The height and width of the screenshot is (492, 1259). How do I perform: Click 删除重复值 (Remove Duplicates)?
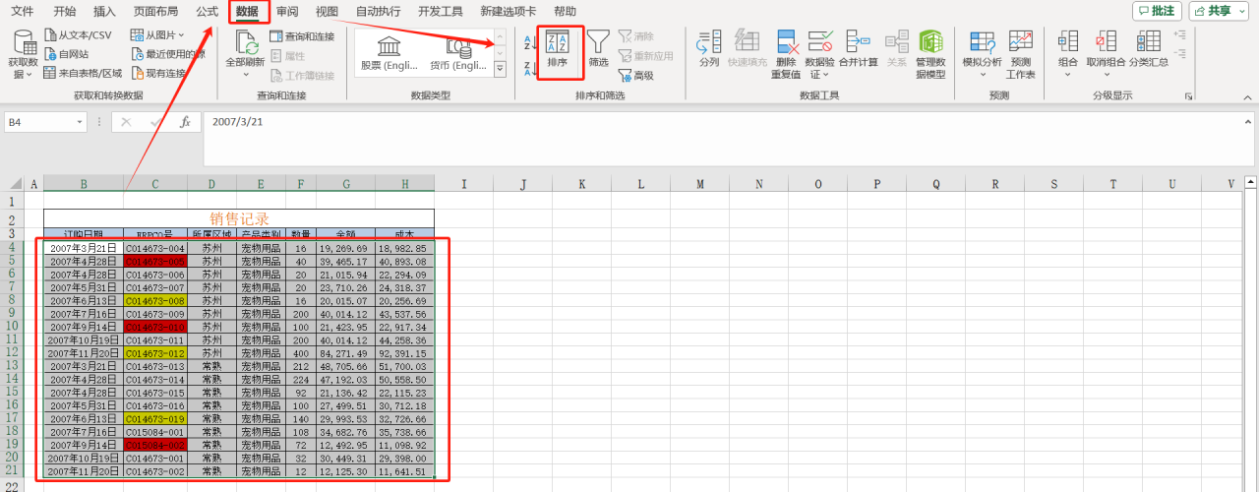tap(786, 55)
